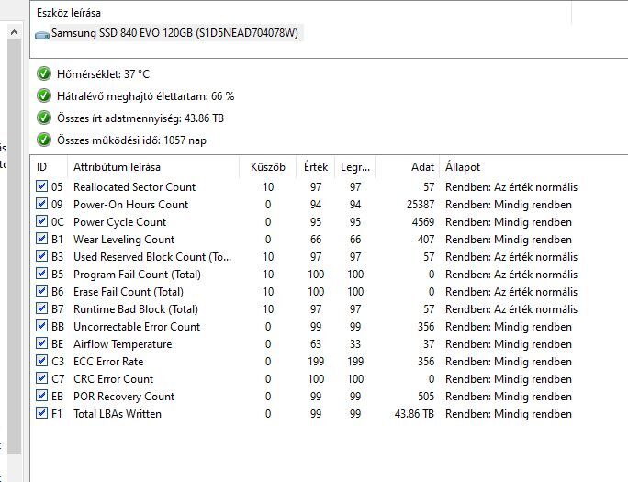Toggle the C3 ECC Error Rate checkbox
Screen dimensions: 628x482
click(41, 360)
